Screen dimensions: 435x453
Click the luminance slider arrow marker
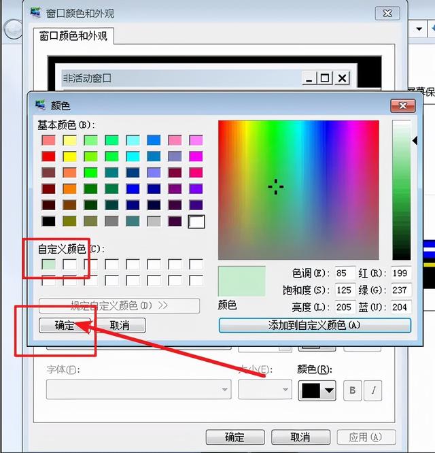[415, 141]
